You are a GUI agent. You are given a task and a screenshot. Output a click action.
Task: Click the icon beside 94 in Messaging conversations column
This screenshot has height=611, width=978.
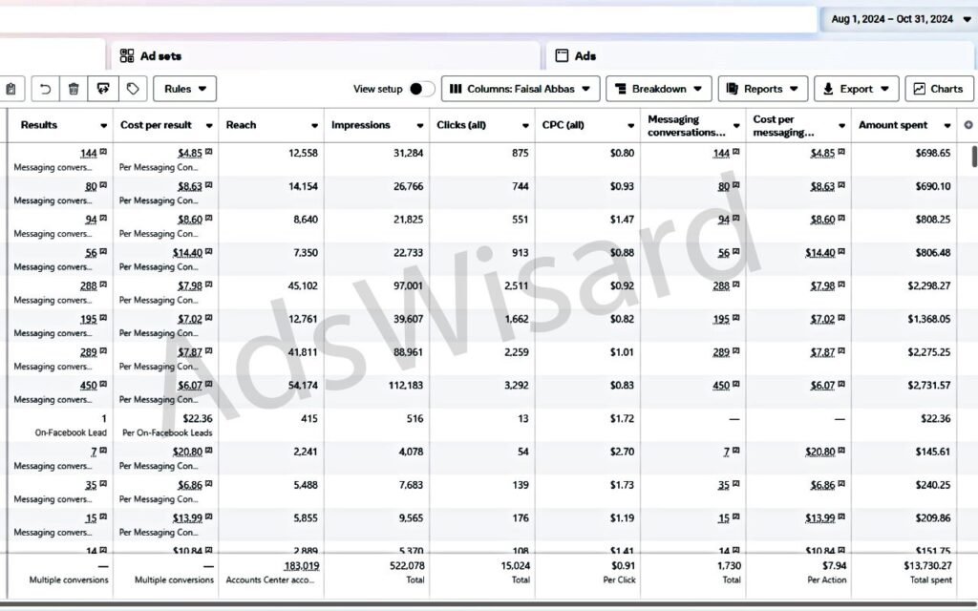coord(735,218)
